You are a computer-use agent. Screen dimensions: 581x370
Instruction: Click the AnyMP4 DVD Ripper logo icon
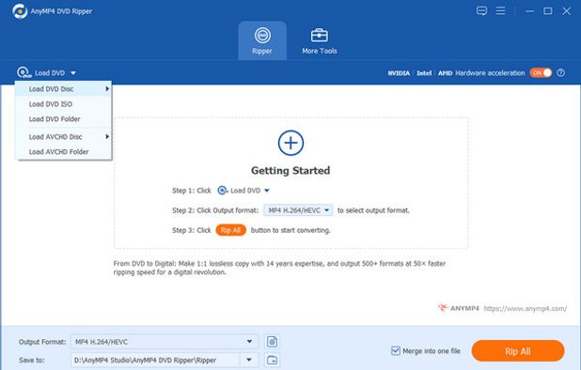click(x=20, y=11)
